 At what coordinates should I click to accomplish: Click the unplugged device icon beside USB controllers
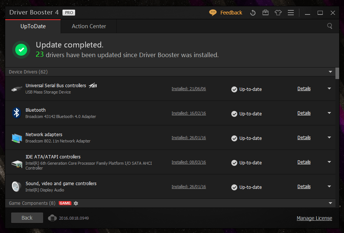(93, 85)
